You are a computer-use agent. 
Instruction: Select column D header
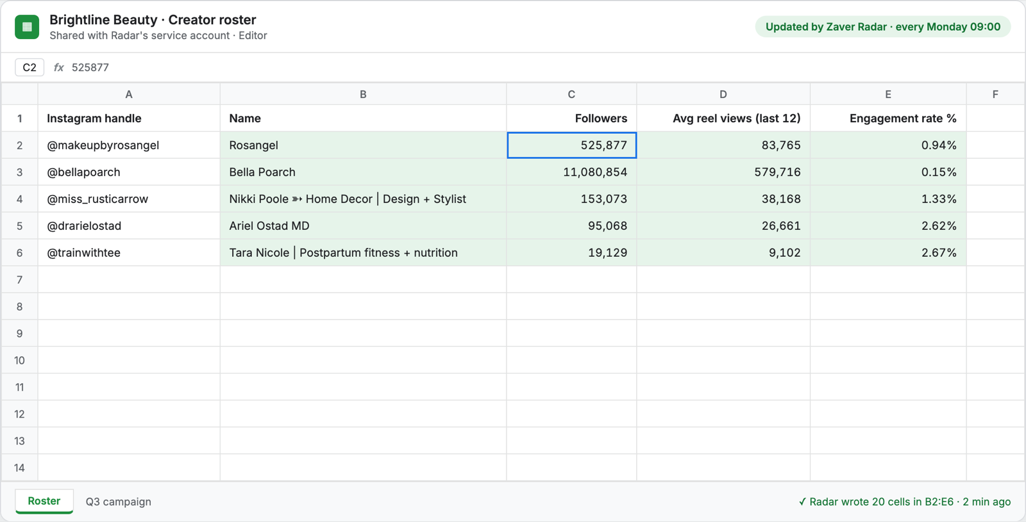pyautogui.click(x=723, y=94)
